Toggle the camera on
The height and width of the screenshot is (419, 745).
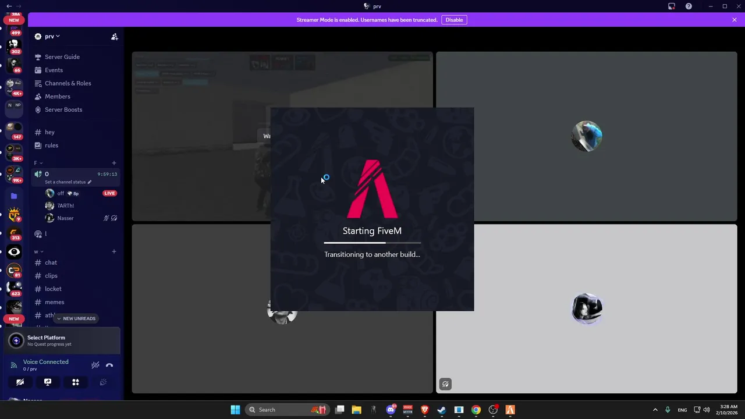click(x=20, y=382)
